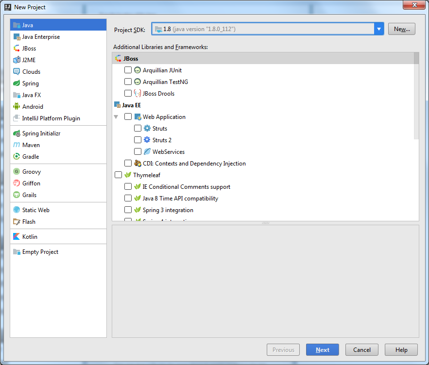Image resolution: width=429 pixels, height=365 pixels.
Task: Select the JBoss framework group header
Action: tap(263, 58)
